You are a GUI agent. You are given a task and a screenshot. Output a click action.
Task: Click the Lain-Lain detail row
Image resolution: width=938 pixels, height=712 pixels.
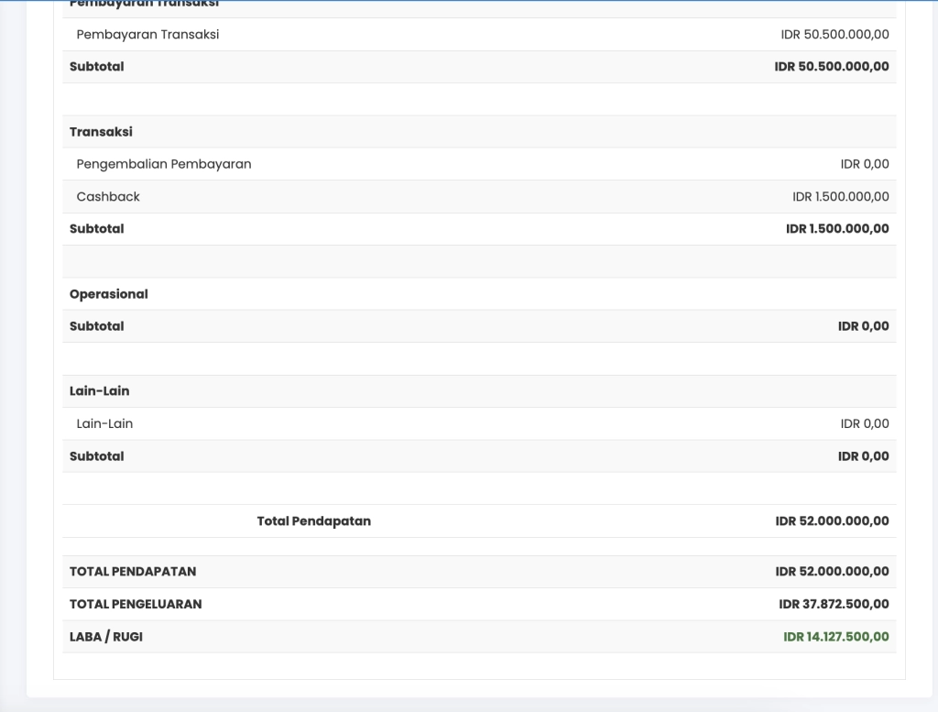click(x=105, y=423)
